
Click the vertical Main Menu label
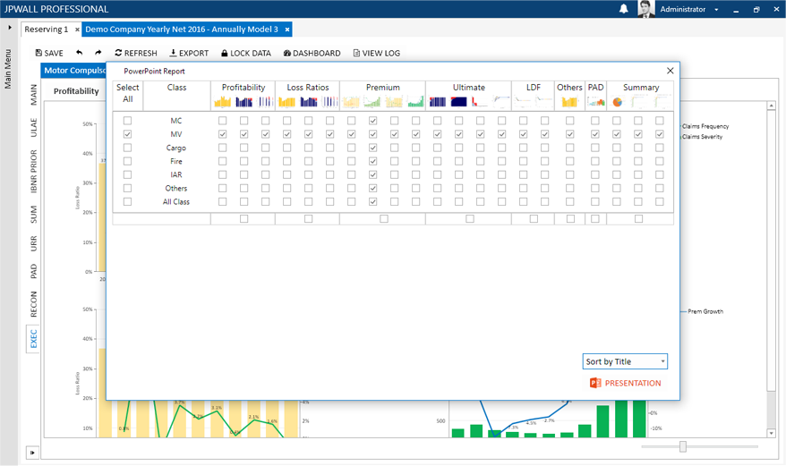click(x=8, y=69)
